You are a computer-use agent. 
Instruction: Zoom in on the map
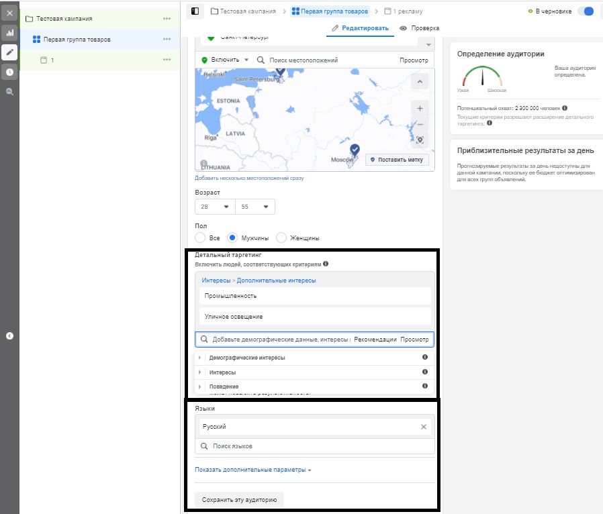coord(420,108)
